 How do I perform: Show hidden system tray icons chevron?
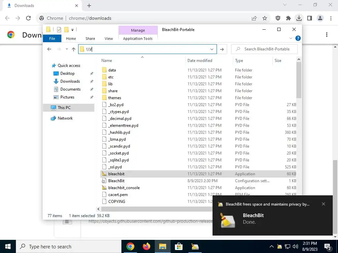272,246
